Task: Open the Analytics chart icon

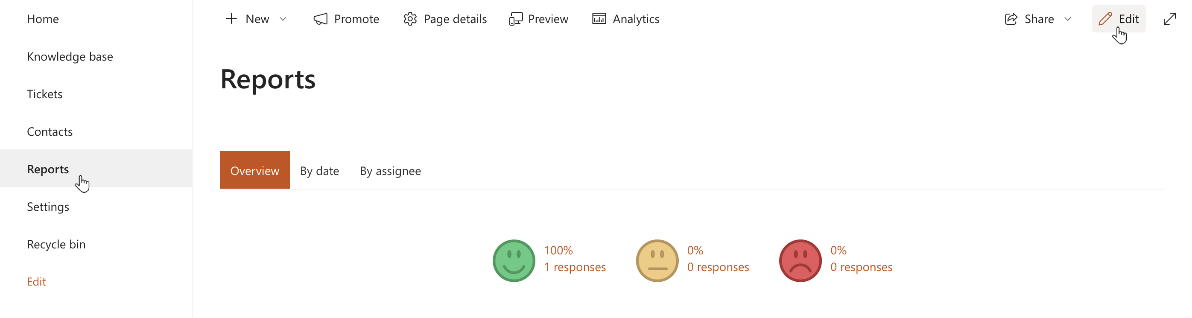Action: [x=599, y=19]
